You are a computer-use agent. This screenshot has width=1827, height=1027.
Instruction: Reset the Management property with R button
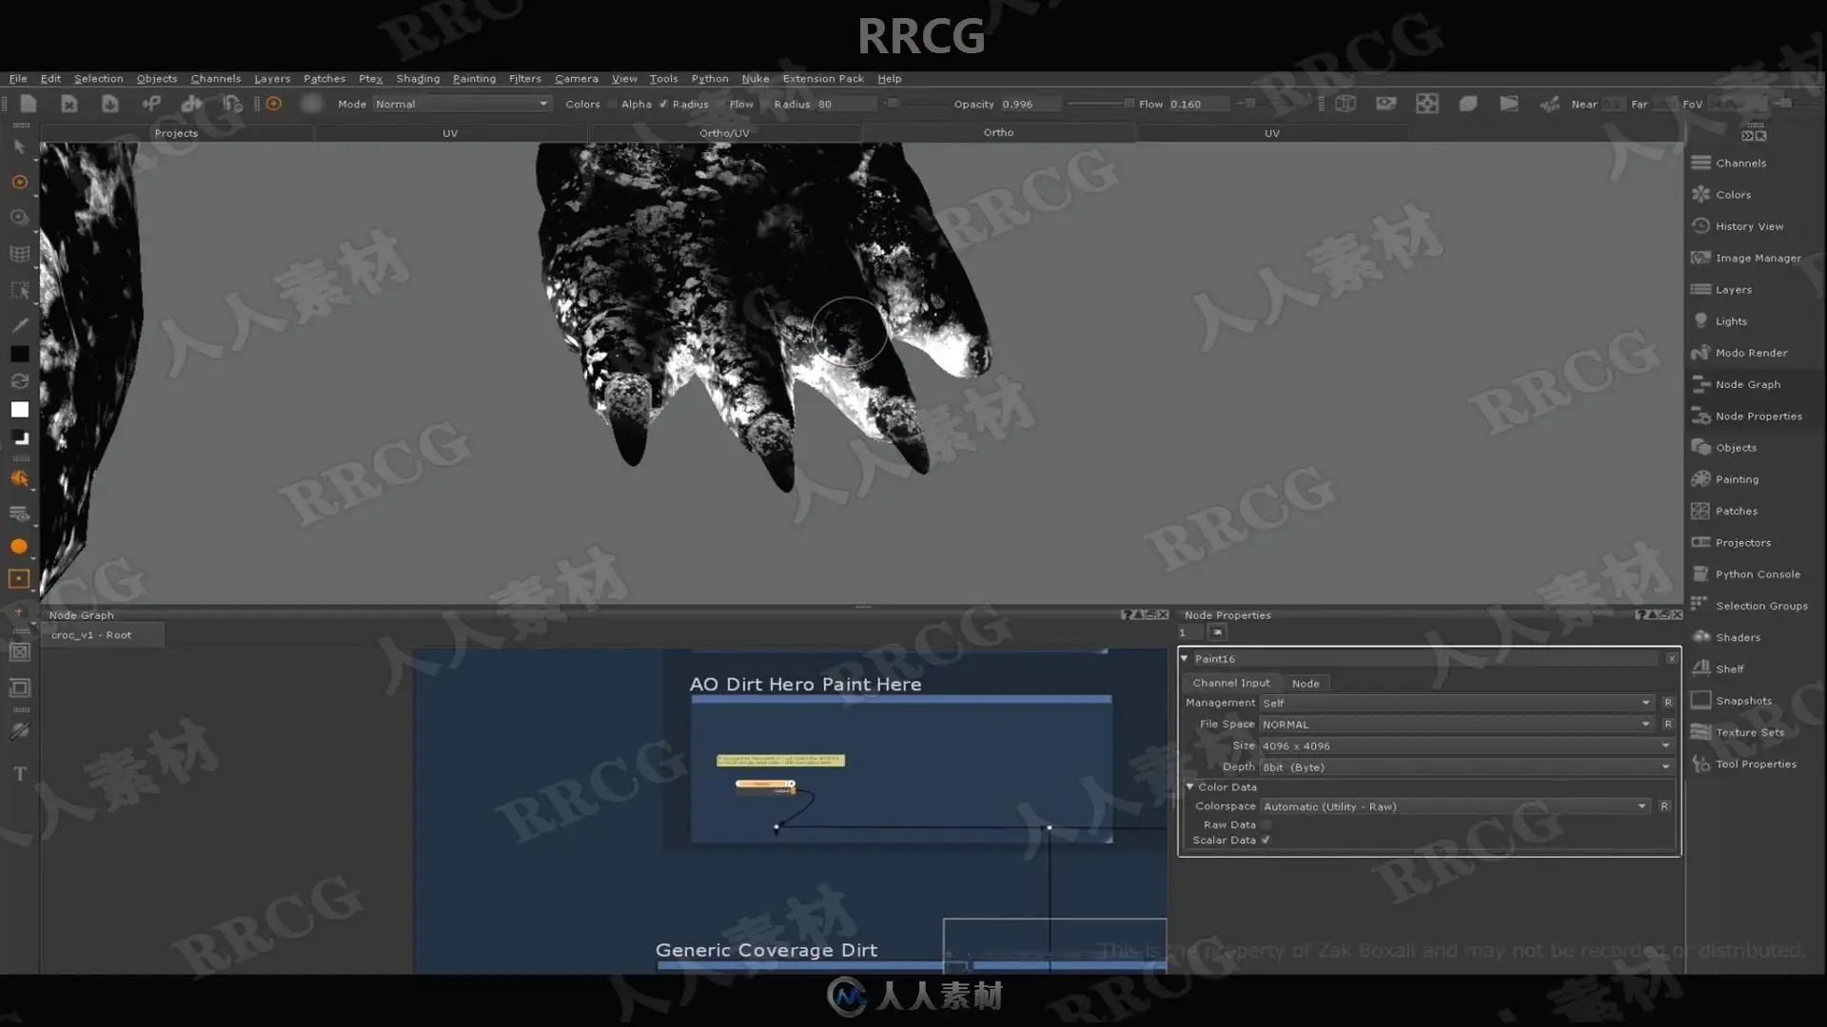1667,703
